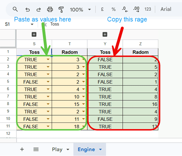The image size is (182, 156).
Task: Select cell Z5 containing 1
Action: tap(141, 82)
